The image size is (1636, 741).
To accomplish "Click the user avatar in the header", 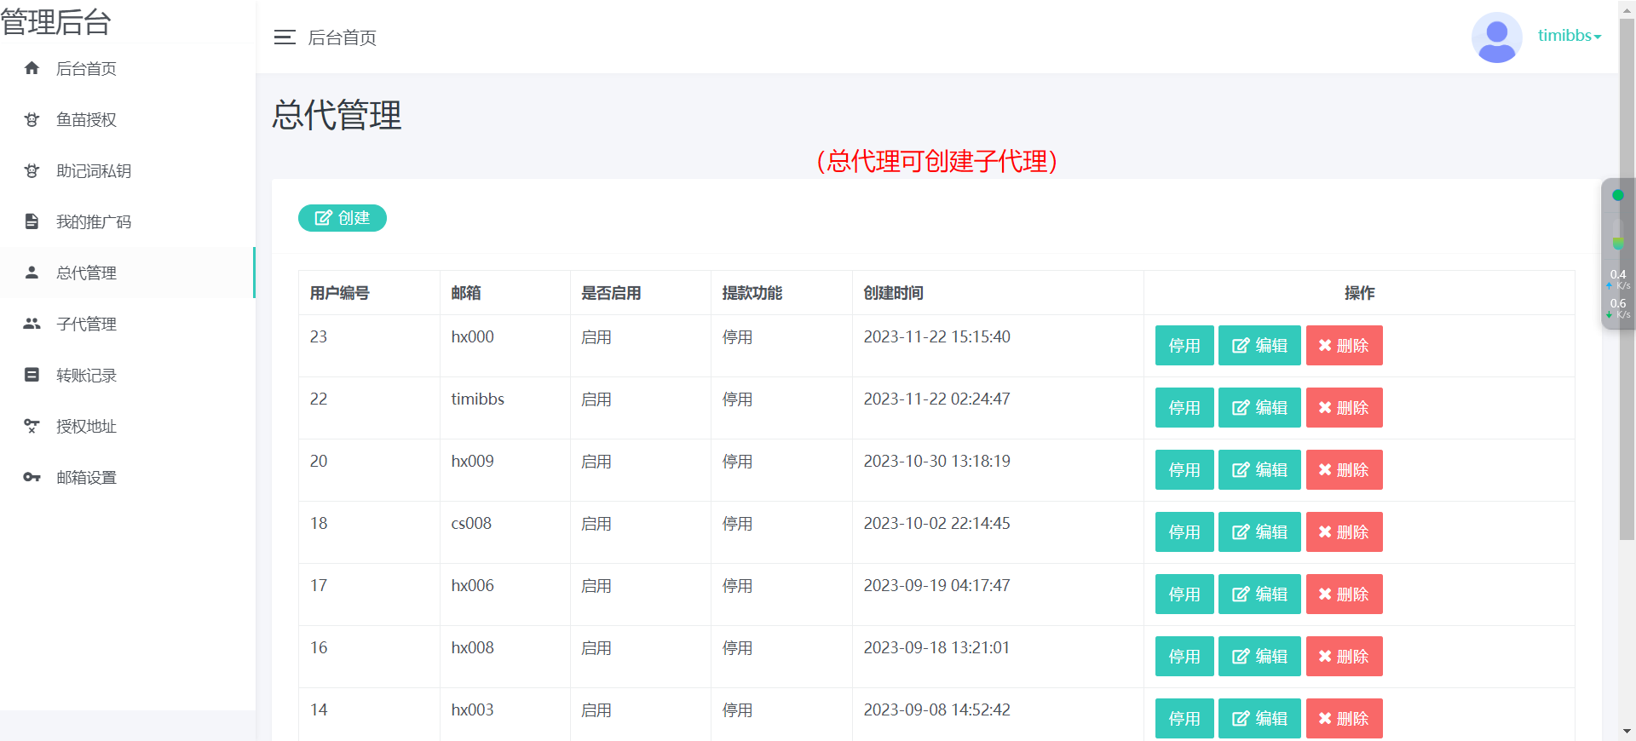I will tap(1496, 37).
